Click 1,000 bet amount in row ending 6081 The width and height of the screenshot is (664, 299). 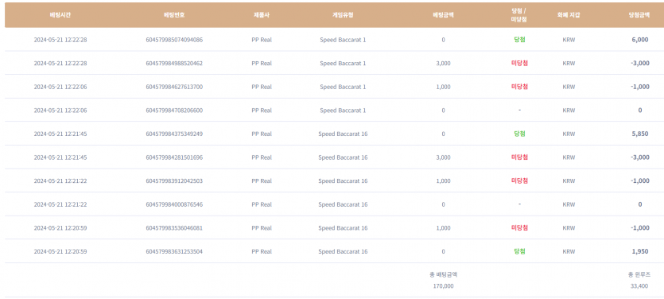point(444,228)
